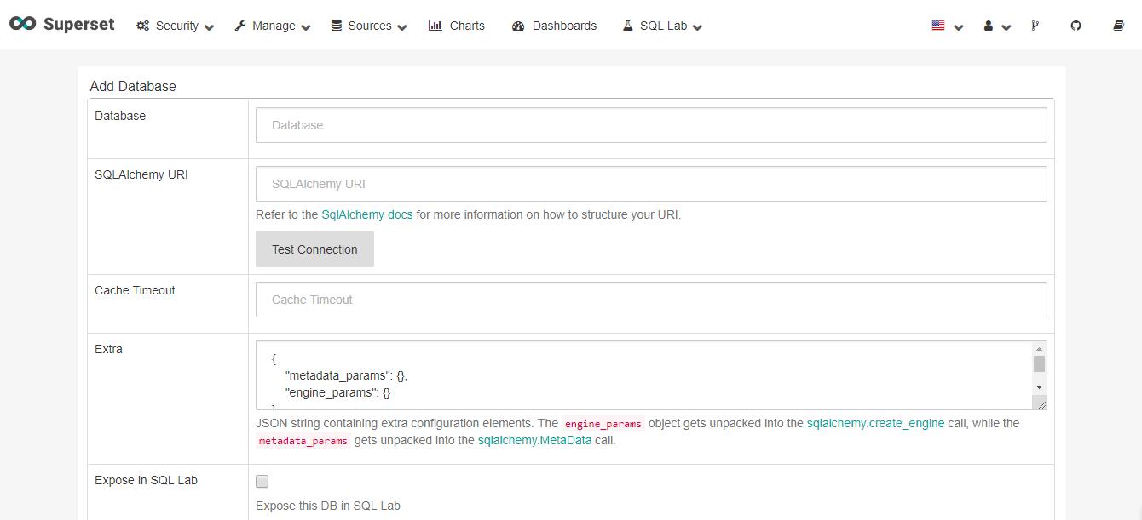Click the Extra textarea scrollbar thumb

[1039, 364]
